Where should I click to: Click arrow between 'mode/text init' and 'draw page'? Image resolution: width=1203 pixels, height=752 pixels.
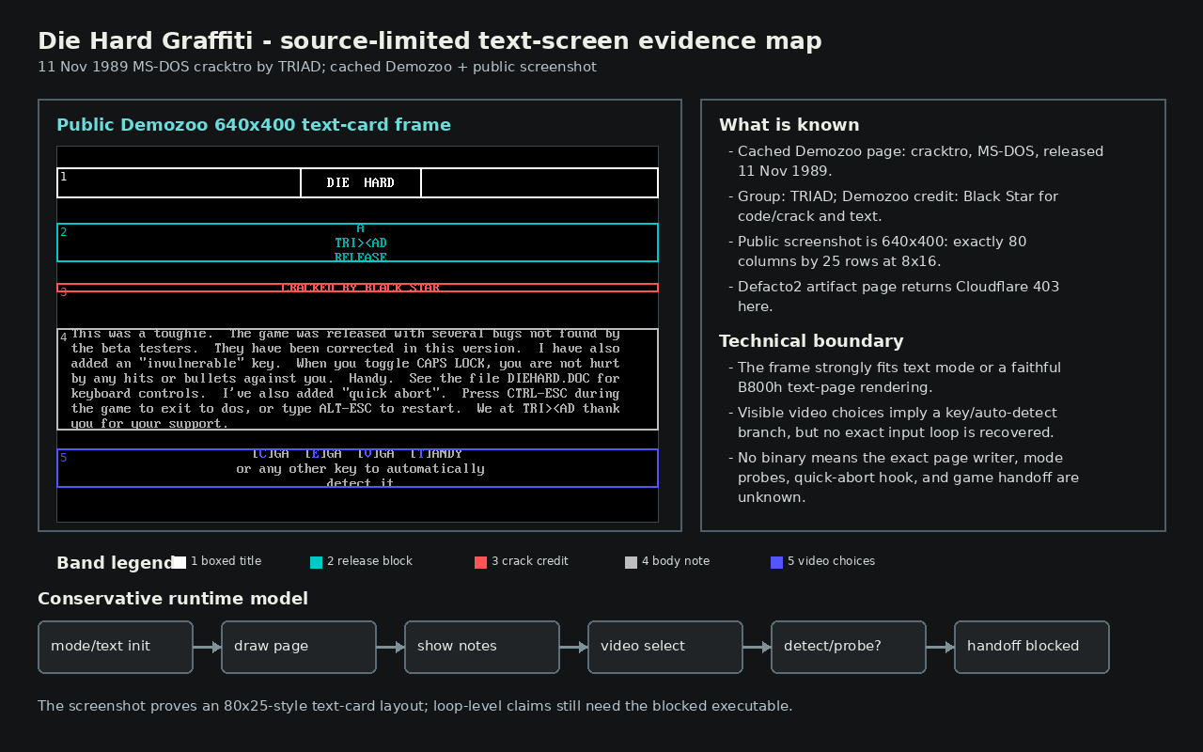[x=207, y=647]
